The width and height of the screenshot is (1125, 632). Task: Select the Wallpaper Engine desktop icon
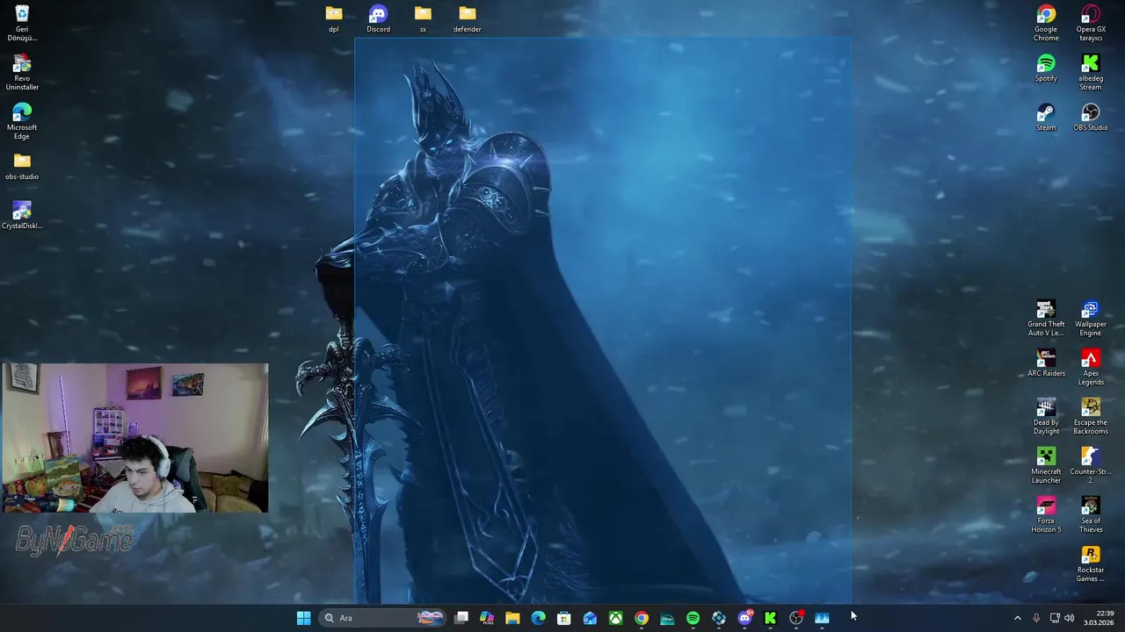tap(1091, 318)
